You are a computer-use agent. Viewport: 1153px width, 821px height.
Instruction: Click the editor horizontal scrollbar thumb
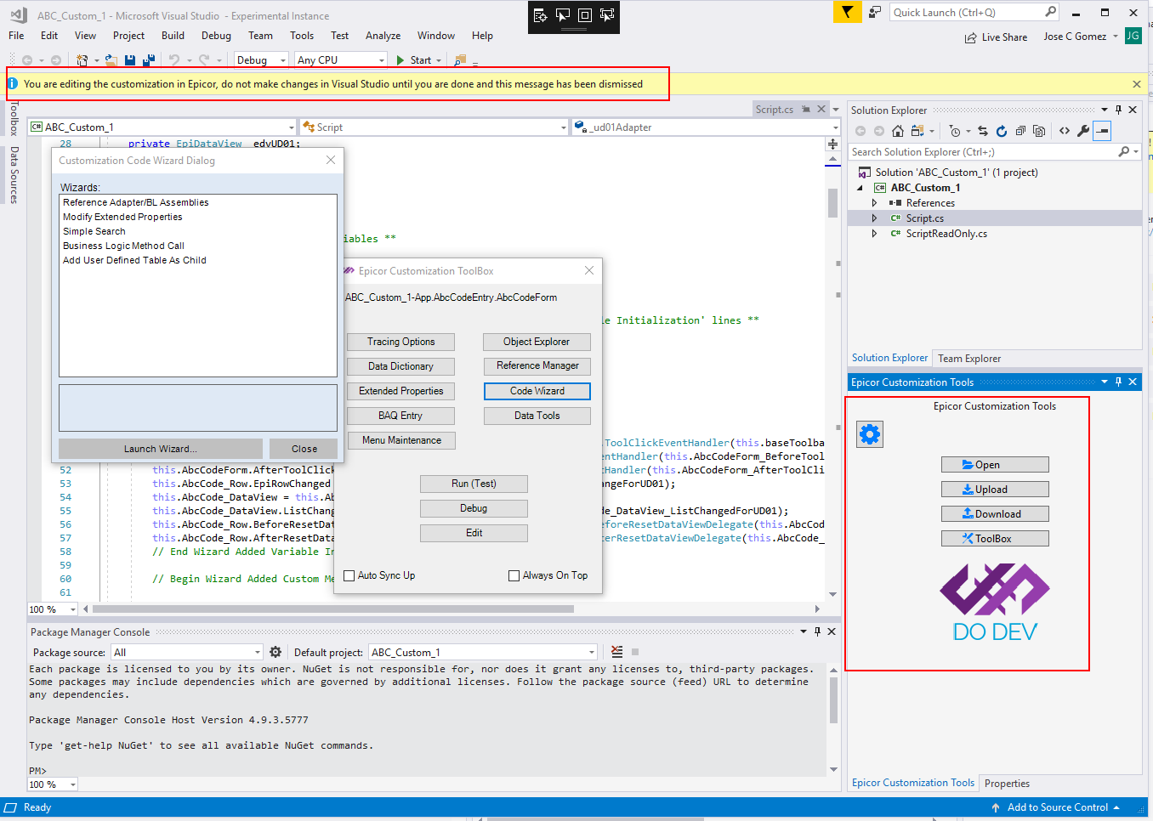pyautogui.click(x=333, y=609)
